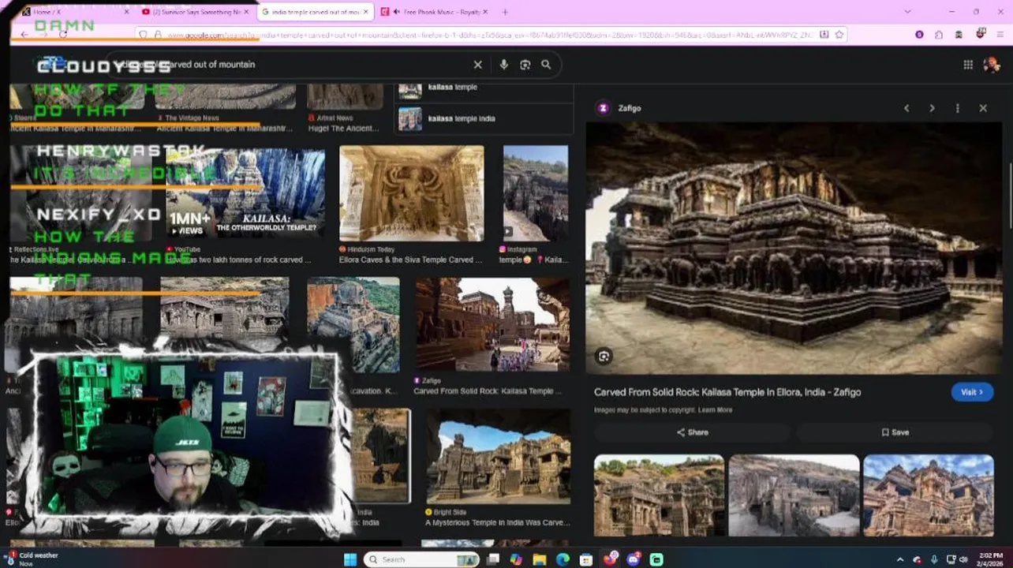Go to previous image in preview panel
This screenshot has width=1013, height=568.
tap(906, 108)
